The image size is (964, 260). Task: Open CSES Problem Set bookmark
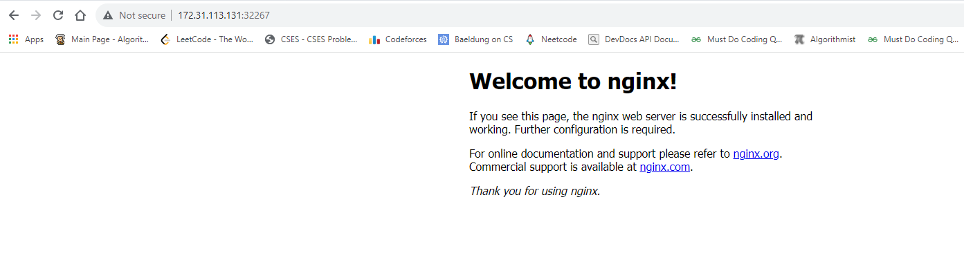click(311, 39)
